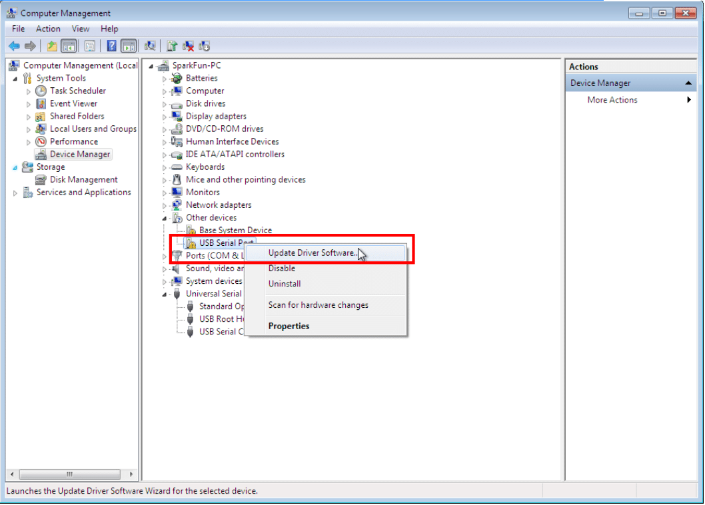Expand the Display adapters node
The width and height of the screenshot is (705, 505).
click(165, 117)
